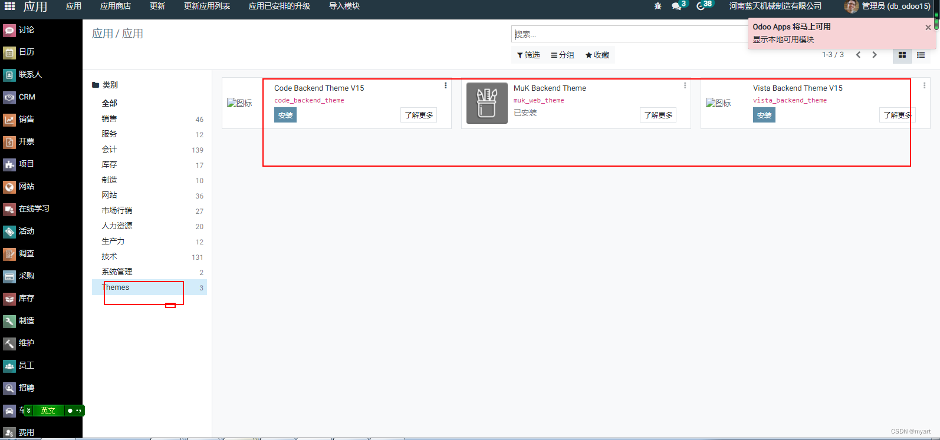Open the Purchase (采购) sidebar icon

click(x=9, y=276)
